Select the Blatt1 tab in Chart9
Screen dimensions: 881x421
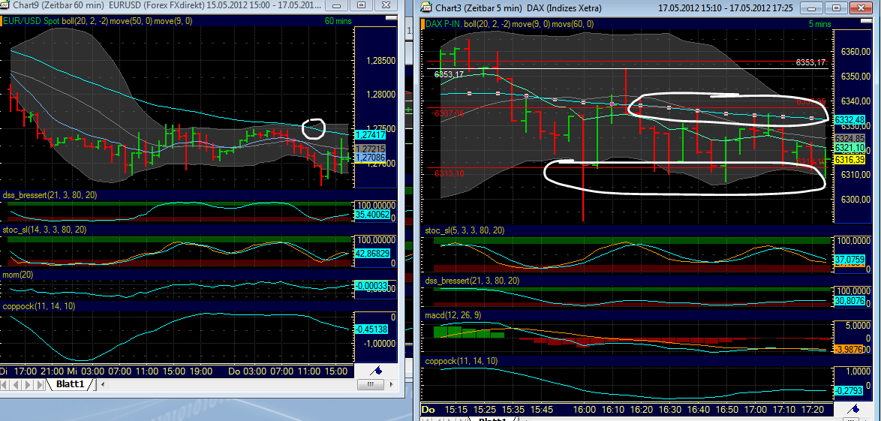tap(70, 384)
